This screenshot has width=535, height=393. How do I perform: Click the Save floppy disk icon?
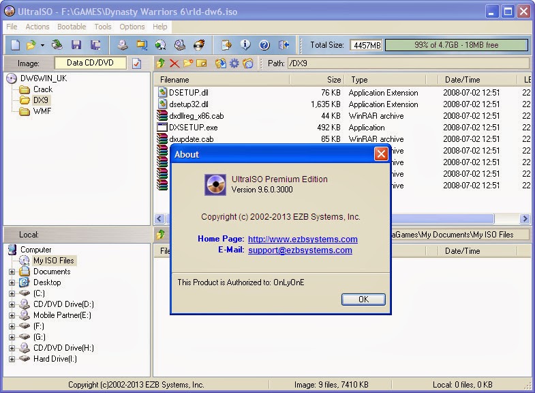tap(76, 45)
